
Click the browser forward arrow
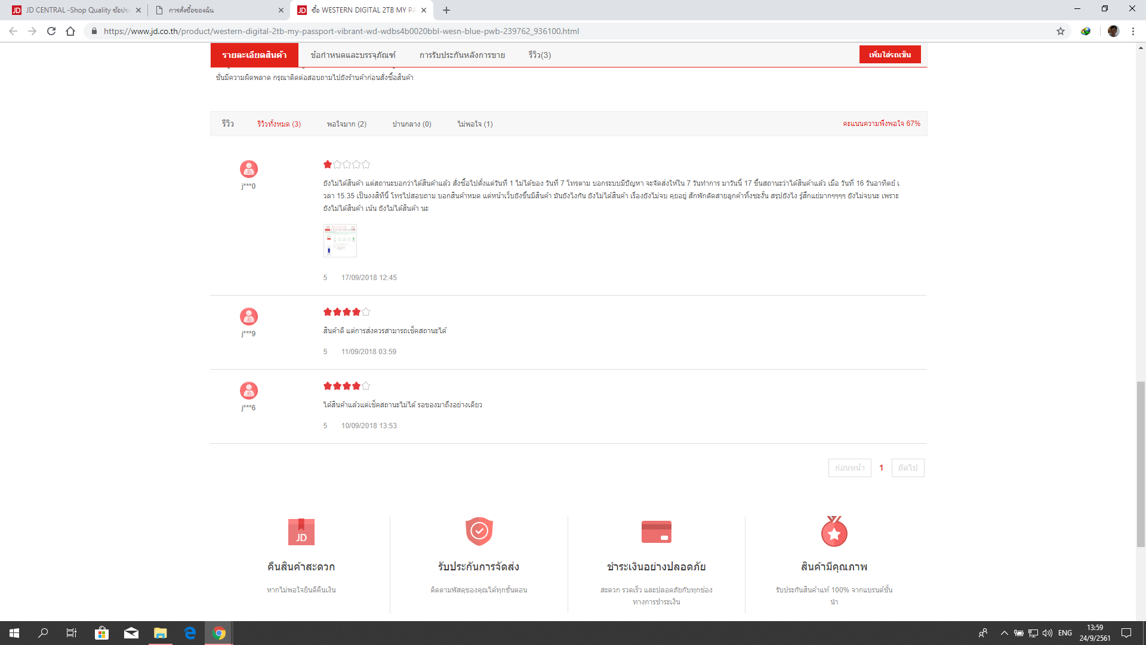[32, 31]
